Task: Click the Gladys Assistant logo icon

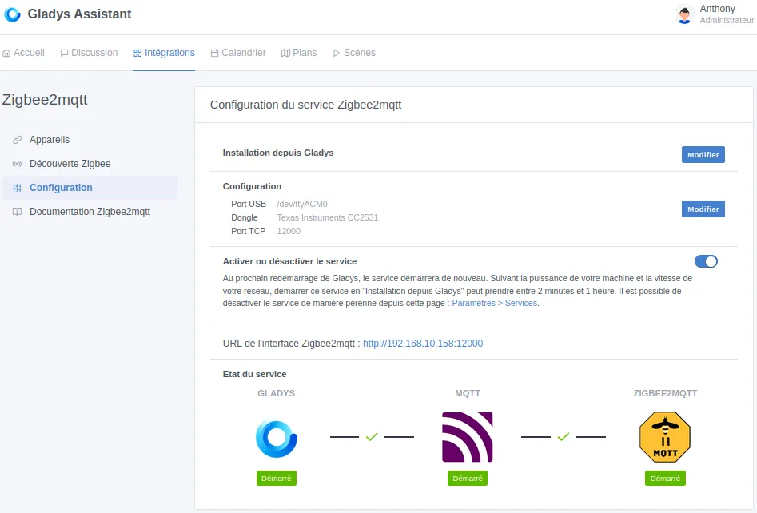Action: pos(12,14)
